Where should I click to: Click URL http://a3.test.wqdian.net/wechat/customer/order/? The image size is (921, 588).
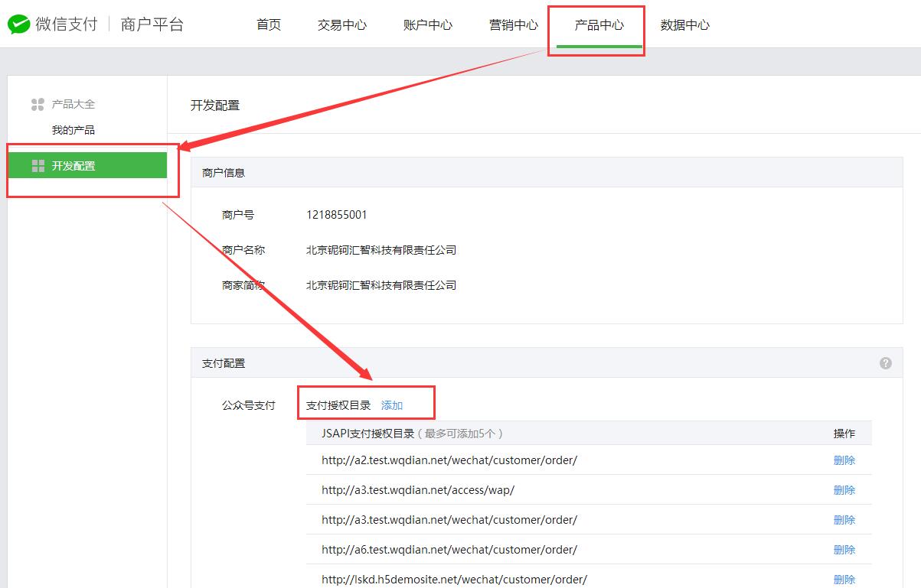tap(449, 520)
